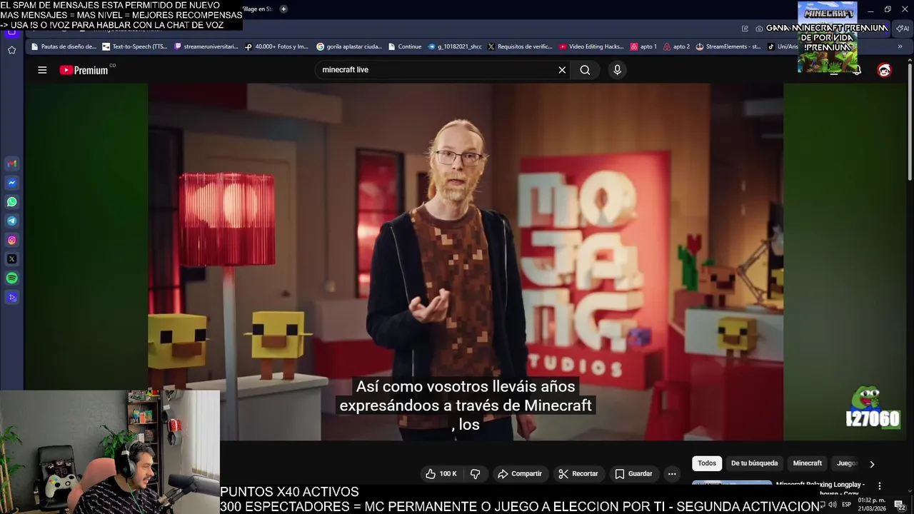Viewport: 914px width, 514px height.
Task: Open Instagram in the browser sidebar
Action: (x=12, y=240)
